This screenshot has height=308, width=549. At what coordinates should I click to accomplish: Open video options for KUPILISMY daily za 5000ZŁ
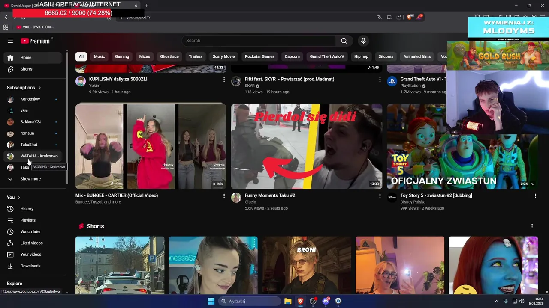pyautogui.click(x=224, y=80)
